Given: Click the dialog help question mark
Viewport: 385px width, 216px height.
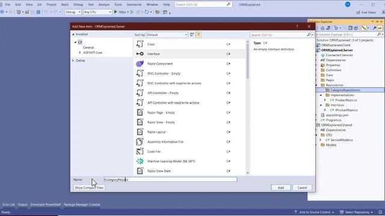Looking at the screenshot, I should tap(297, 26).
